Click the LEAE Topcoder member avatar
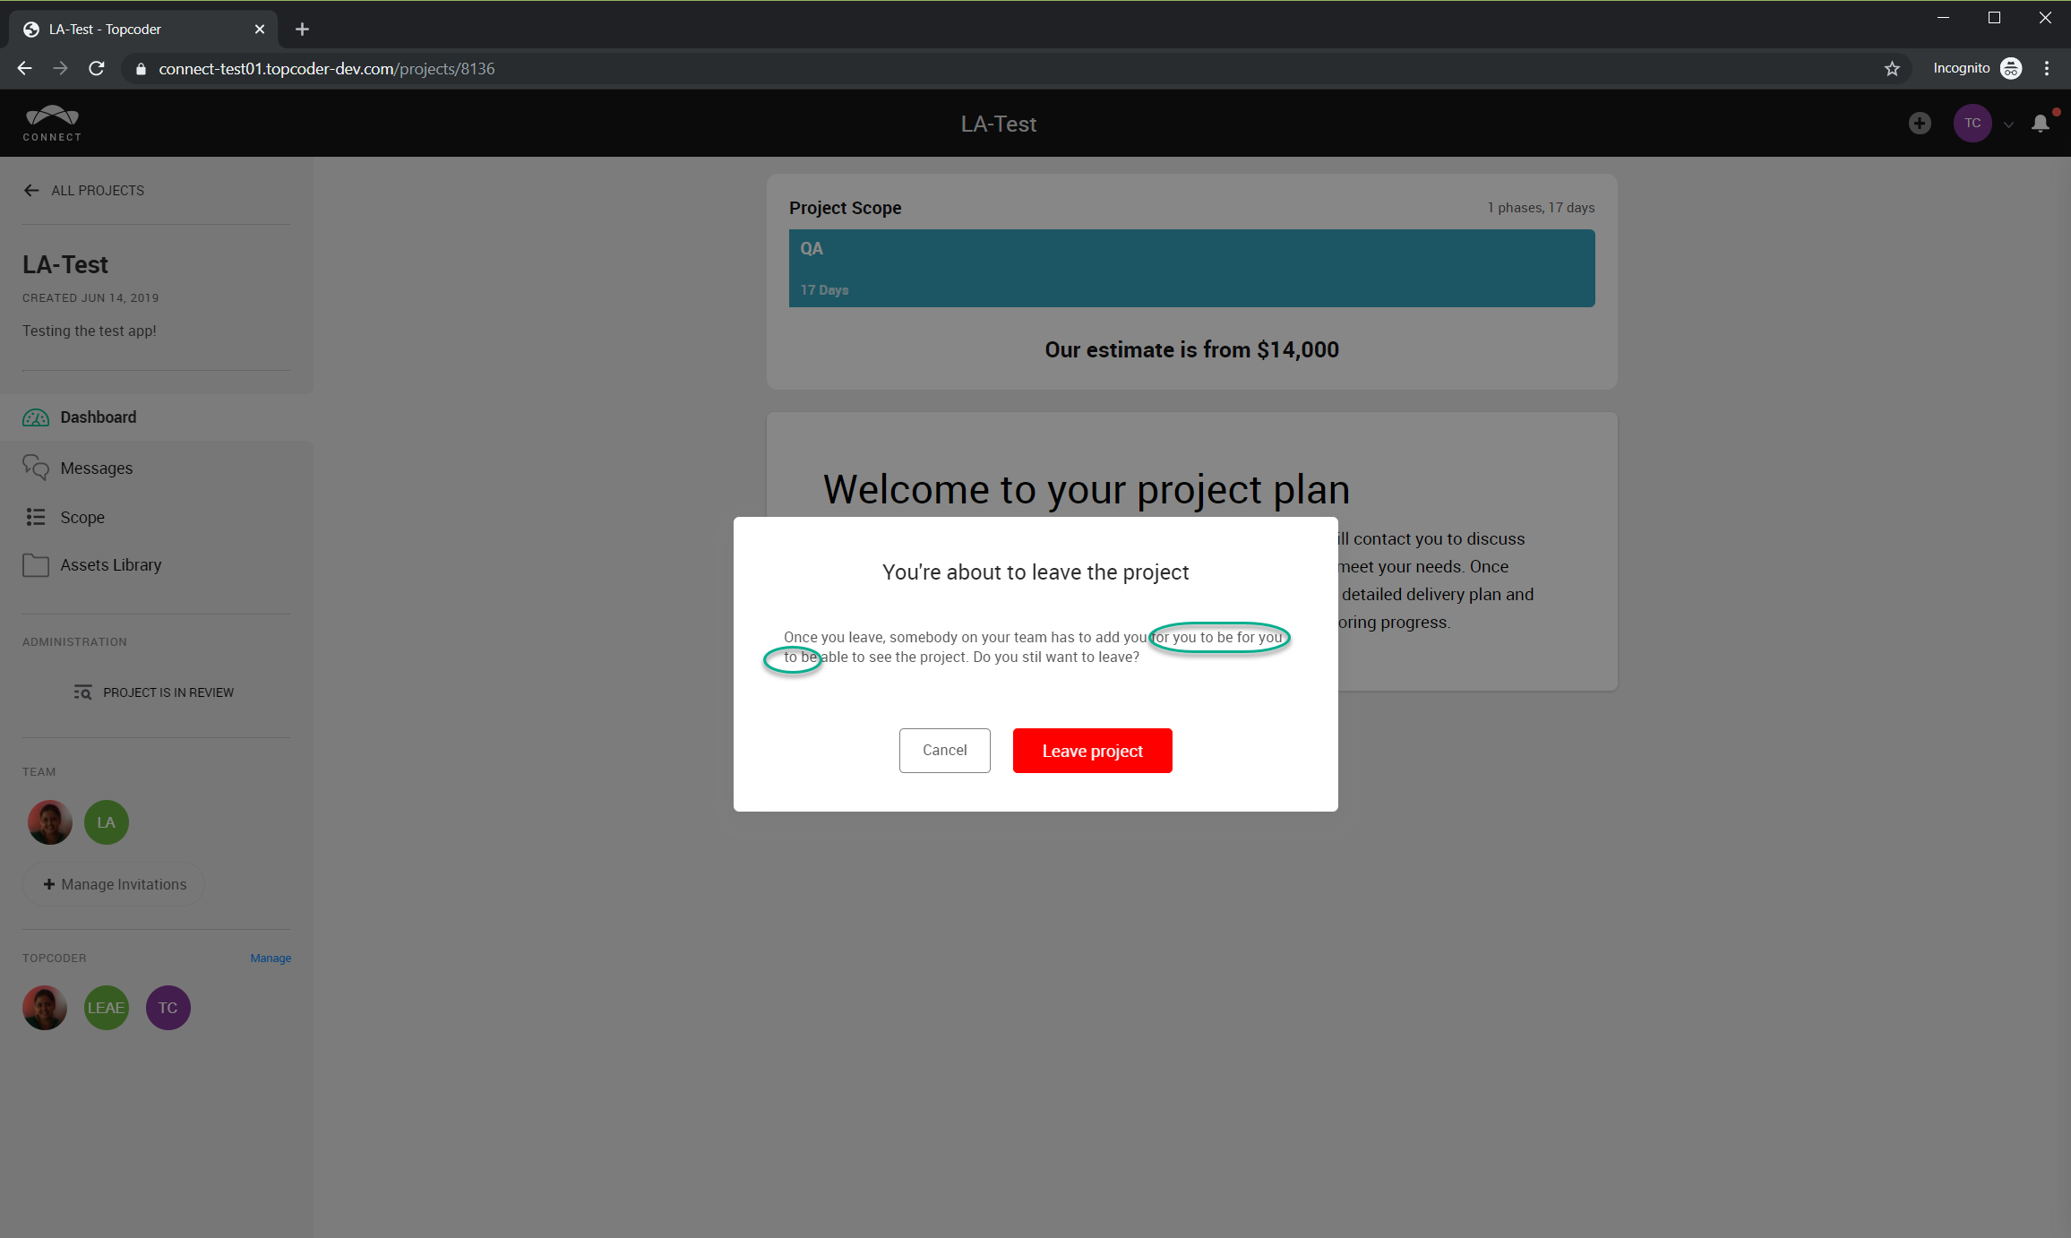The height and width of the screenshot is (1238, 2071). tap(107, 1008)
